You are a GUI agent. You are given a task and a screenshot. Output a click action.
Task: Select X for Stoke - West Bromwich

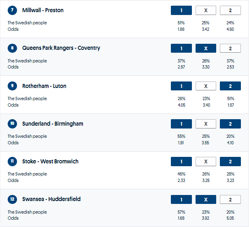point(206,162)
